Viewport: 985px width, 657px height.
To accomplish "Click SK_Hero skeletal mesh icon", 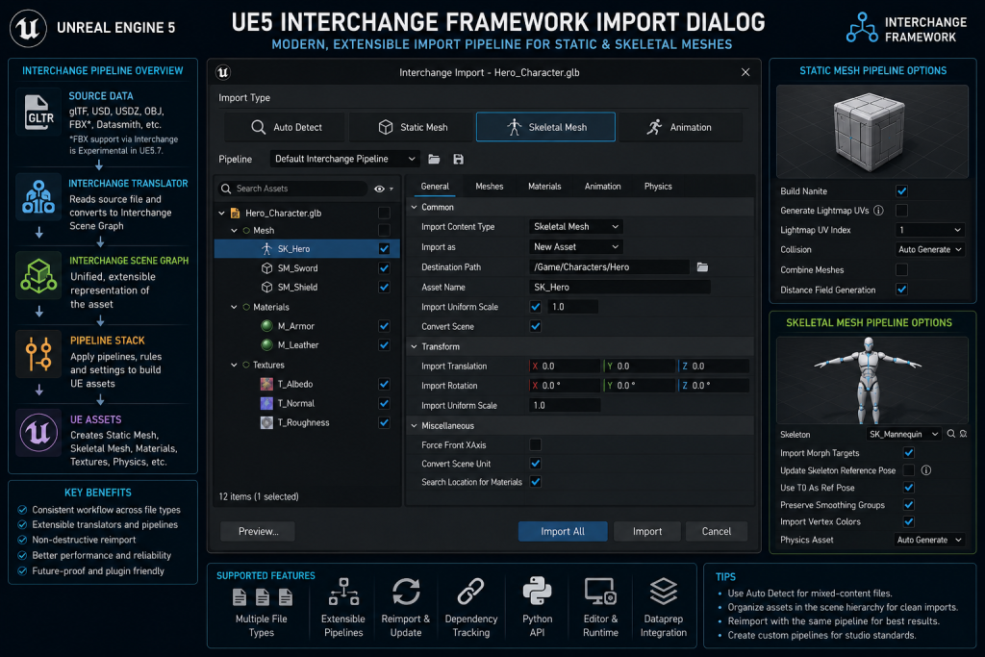I will tap(266, 249).
